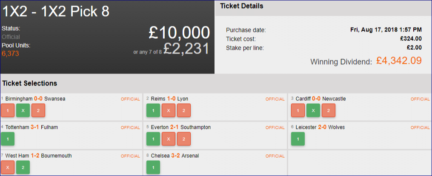Toggle Reims home win selection

(153, 110)
